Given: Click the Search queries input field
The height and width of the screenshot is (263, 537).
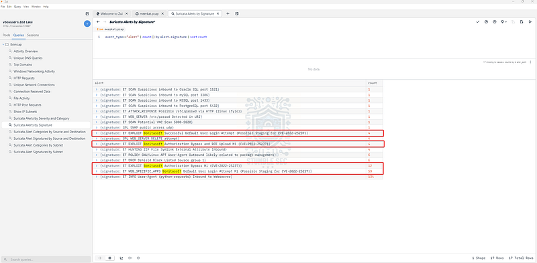Looking at the screenshot, I should [x=46, y=260].
